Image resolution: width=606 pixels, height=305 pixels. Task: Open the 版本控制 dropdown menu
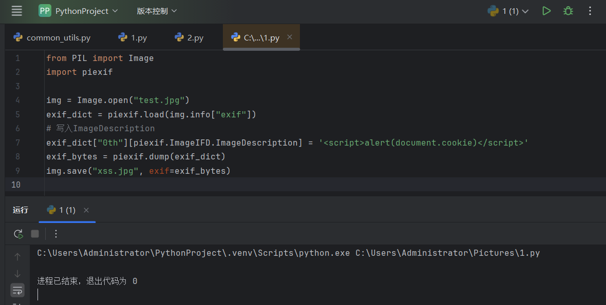click(x=157, y=11)
